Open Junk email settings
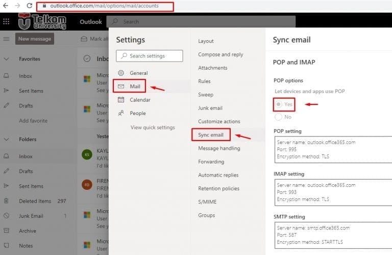The width and height of the screenshot is (392, 255). point(210,108)
